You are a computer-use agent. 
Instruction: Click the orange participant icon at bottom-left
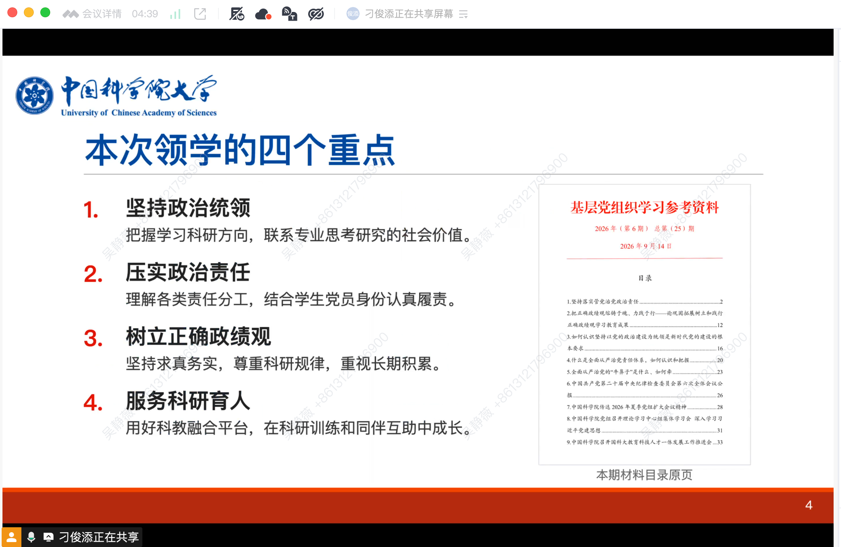(x=12, y=537)
